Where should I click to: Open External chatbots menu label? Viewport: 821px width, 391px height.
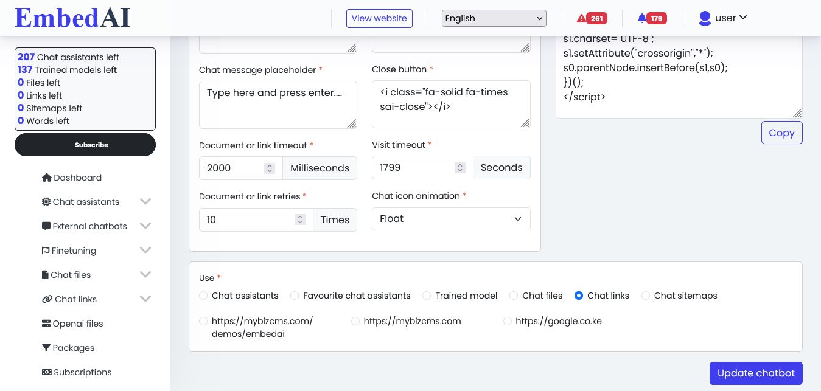(90, 226)
